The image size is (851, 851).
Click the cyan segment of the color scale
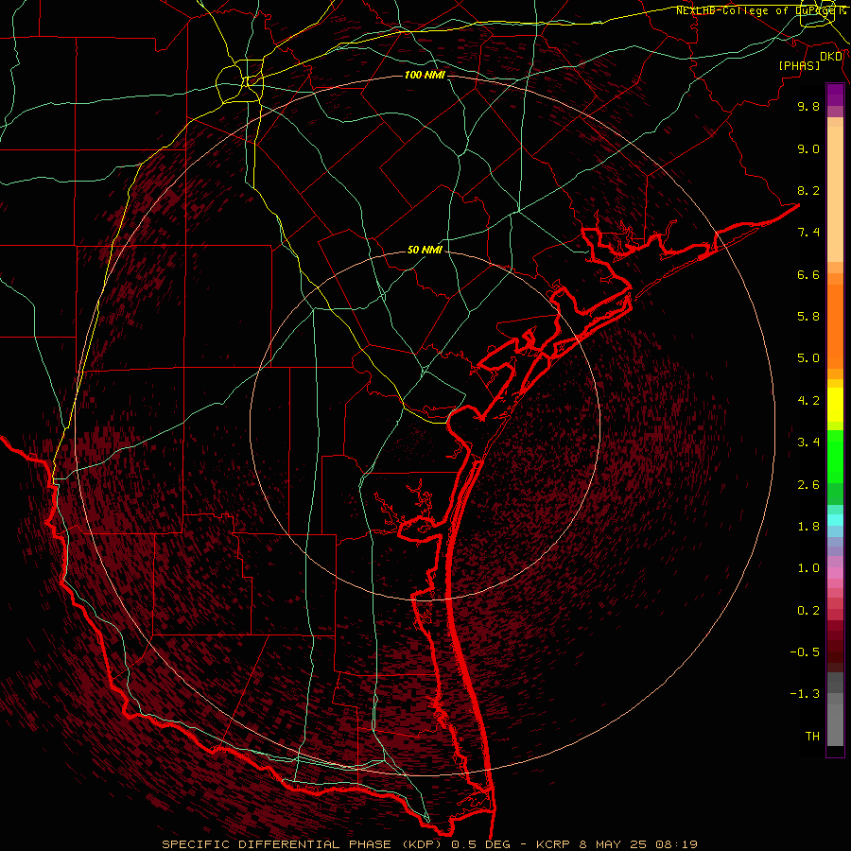(835, 520)
